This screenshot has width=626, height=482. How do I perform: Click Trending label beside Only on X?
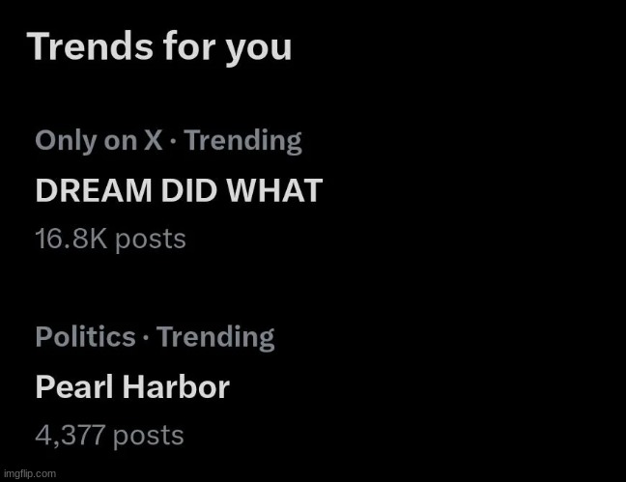coord(242,141)
